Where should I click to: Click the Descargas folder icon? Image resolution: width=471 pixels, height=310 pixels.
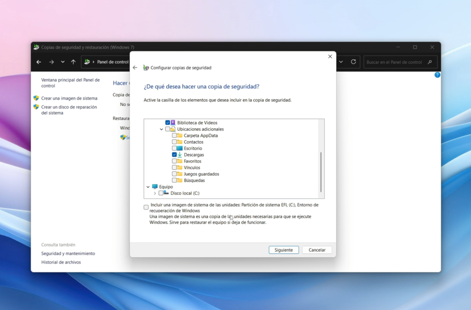180,155
